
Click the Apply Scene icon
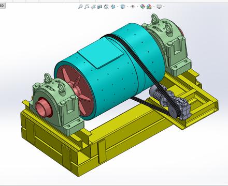click(x=149, y=7)
